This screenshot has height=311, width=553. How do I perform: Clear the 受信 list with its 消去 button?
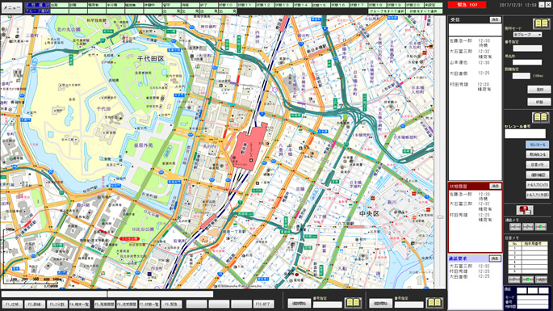pyautogui.click(x=495, y=19)
